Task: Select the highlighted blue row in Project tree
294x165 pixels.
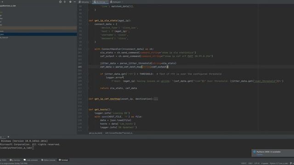Action: click(x=39, y=34)
